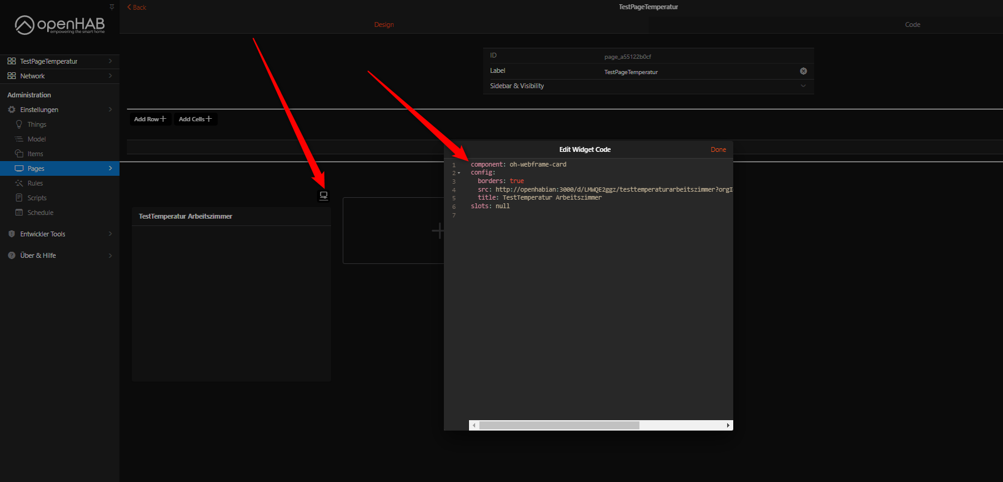
Task: Switch to the Design tab
Action: click(384, 24)
